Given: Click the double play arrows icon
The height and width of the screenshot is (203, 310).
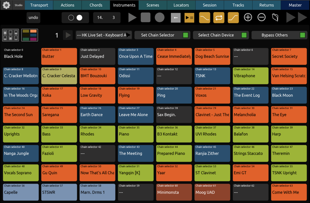Looking at the screenshot, I should [x=296, y=18].
